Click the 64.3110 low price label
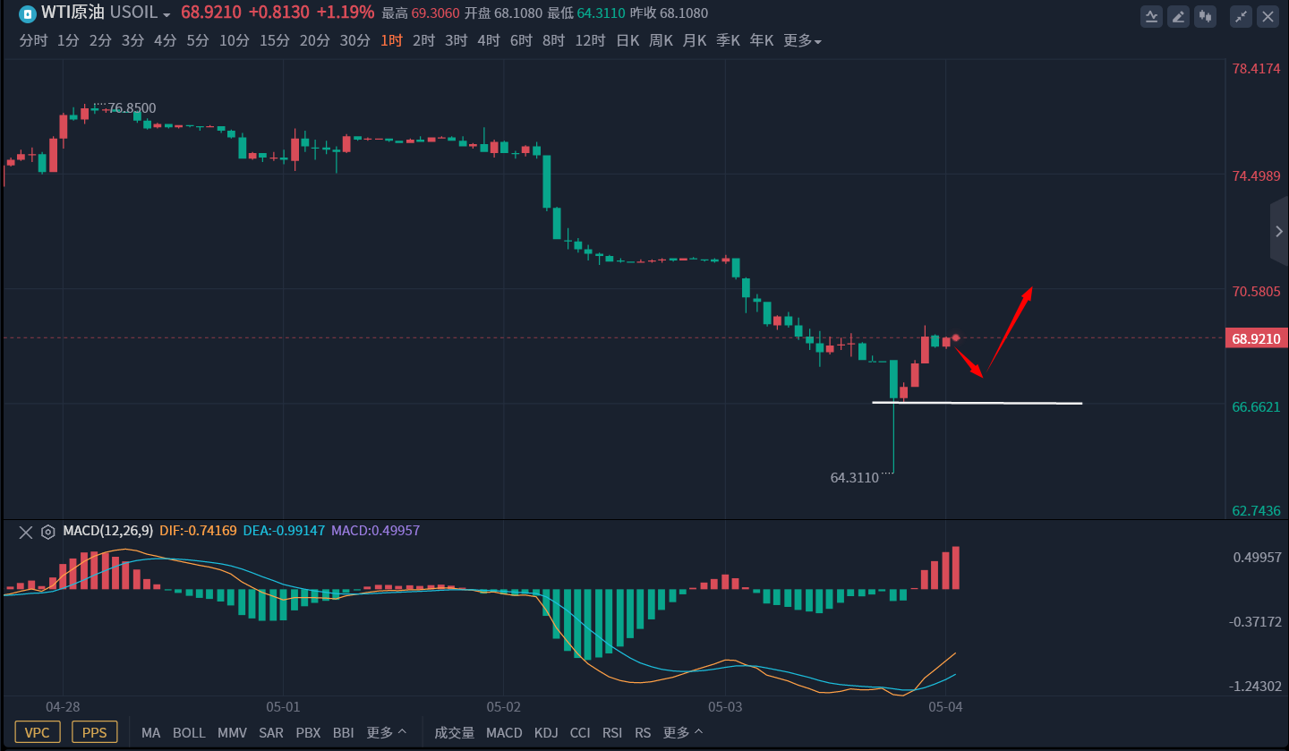This screenshot has width=1289, height=751. coord(855,478)
